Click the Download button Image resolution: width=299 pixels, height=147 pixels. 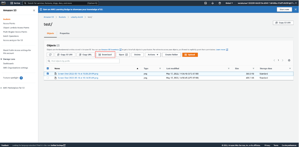point(105,55)
